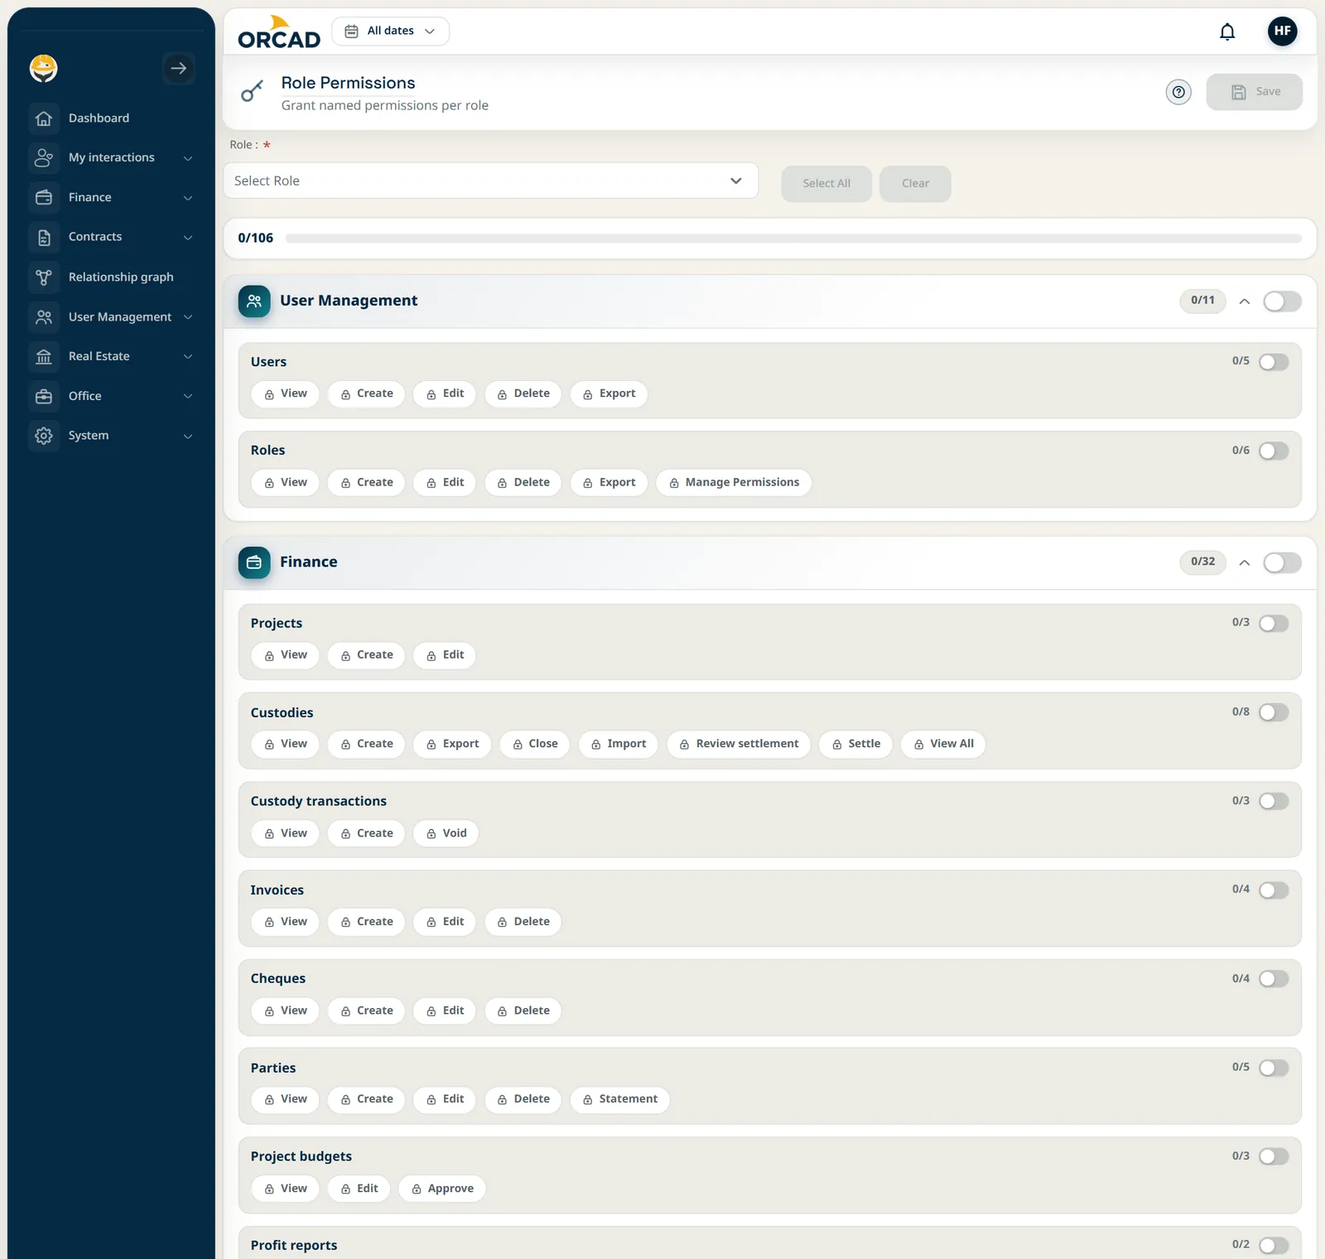This screenshot has height=1259, width=1325.
Task: Click the Save button
Action: 1254,92
